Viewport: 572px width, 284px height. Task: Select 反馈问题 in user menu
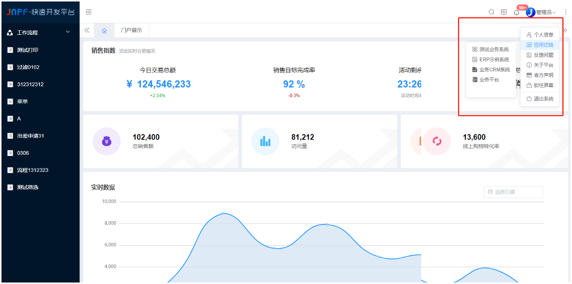540,55
